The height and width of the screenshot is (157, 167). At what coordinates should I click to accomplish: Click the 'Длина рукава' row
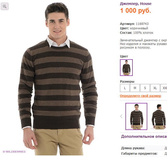pyautogui.click(x=143, y=148)
